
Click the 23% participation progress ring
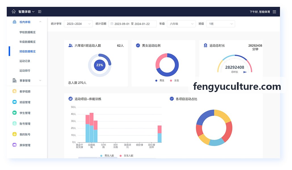pyautogui.click(x=100, y=65)
